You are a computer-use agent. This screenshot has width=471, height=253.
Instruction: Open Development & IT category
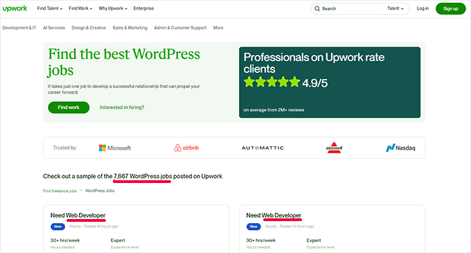click(19, 28)
